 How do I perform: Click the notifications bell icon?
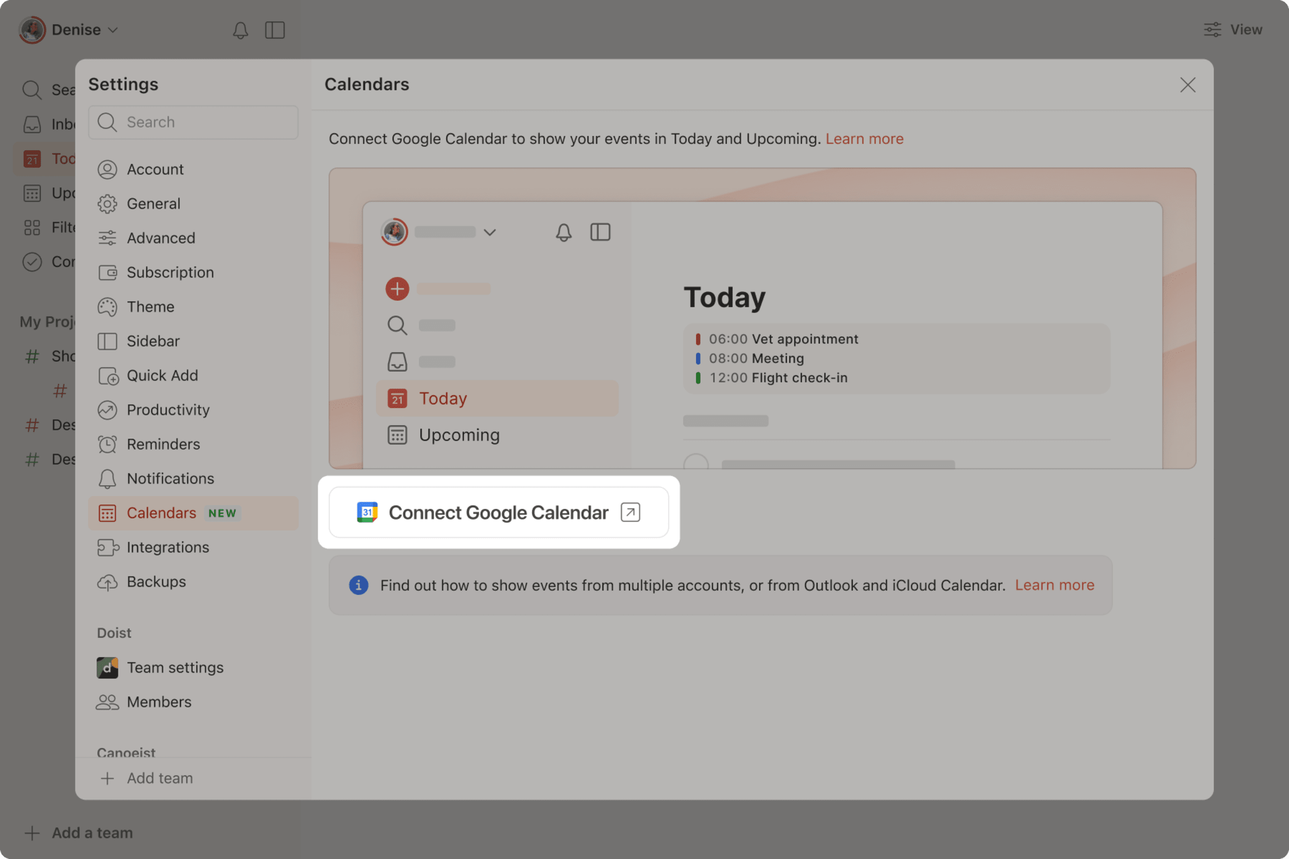pos(240,30)
